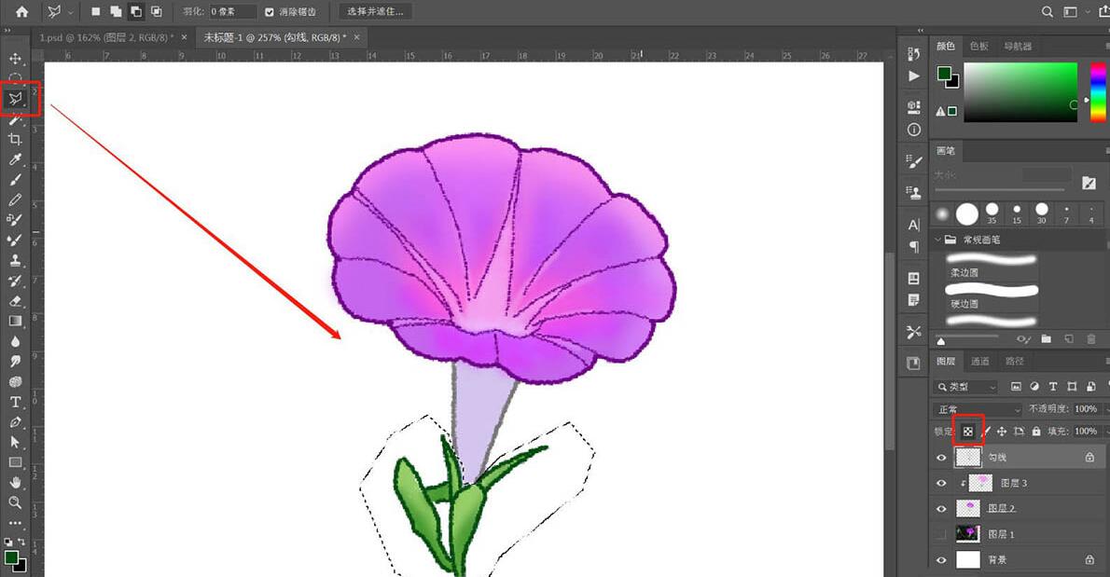
Task: Select the Crop tool
Action: pyautogui.click(x=16, y=139)
